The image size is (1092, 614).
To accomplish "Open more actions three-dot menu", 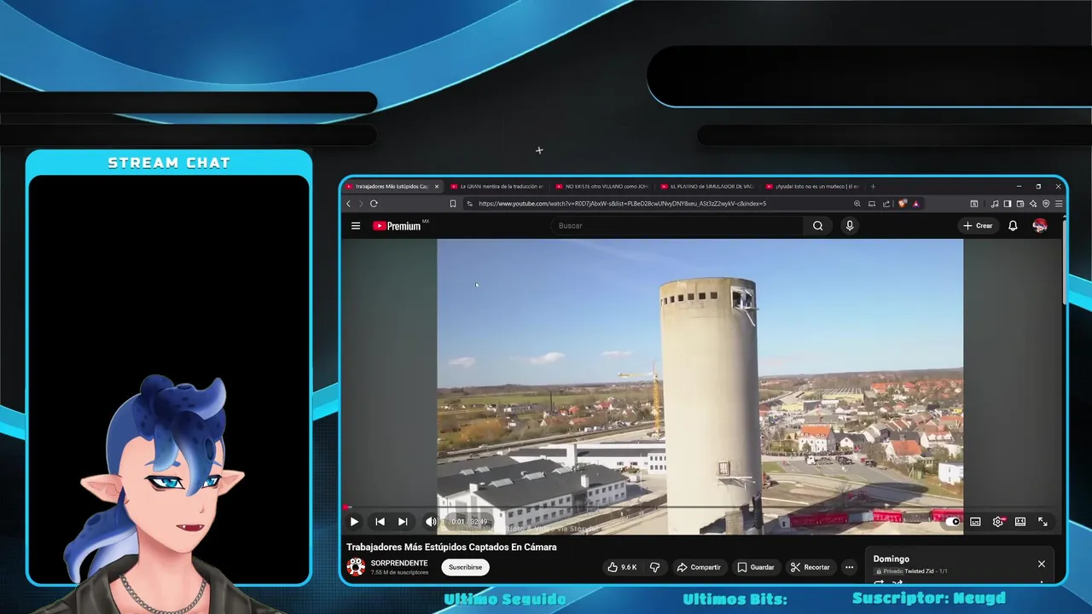I will pos(849,567).
